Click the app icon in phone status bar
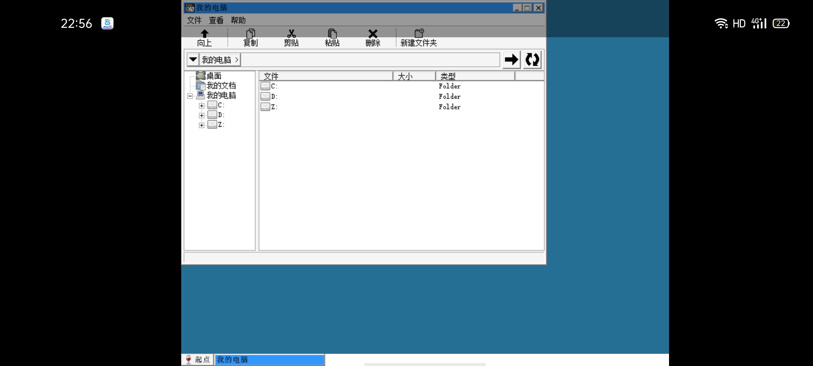 [x=107, y=23]
